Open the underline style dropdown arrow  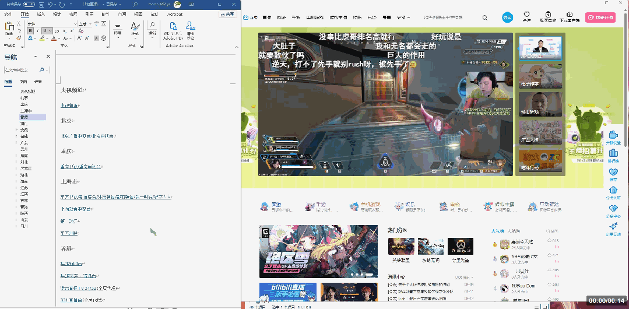coord(50,31)
